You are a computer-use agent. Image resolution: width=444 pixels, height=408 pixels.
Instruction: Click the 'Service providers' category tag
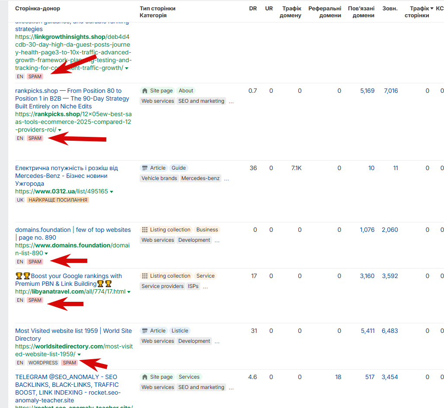coord(163,286)
